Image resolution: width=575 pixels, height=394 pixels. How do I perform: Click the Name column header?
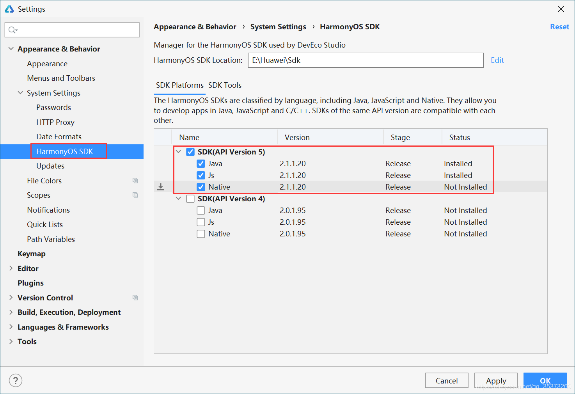225,137
